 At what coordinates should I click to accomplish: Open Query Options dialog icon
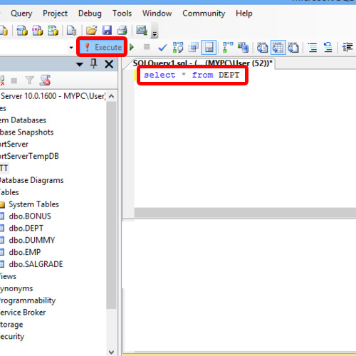194,47
